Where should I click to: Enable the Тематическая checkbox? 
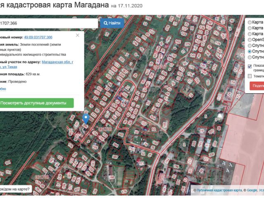(250, 76)
